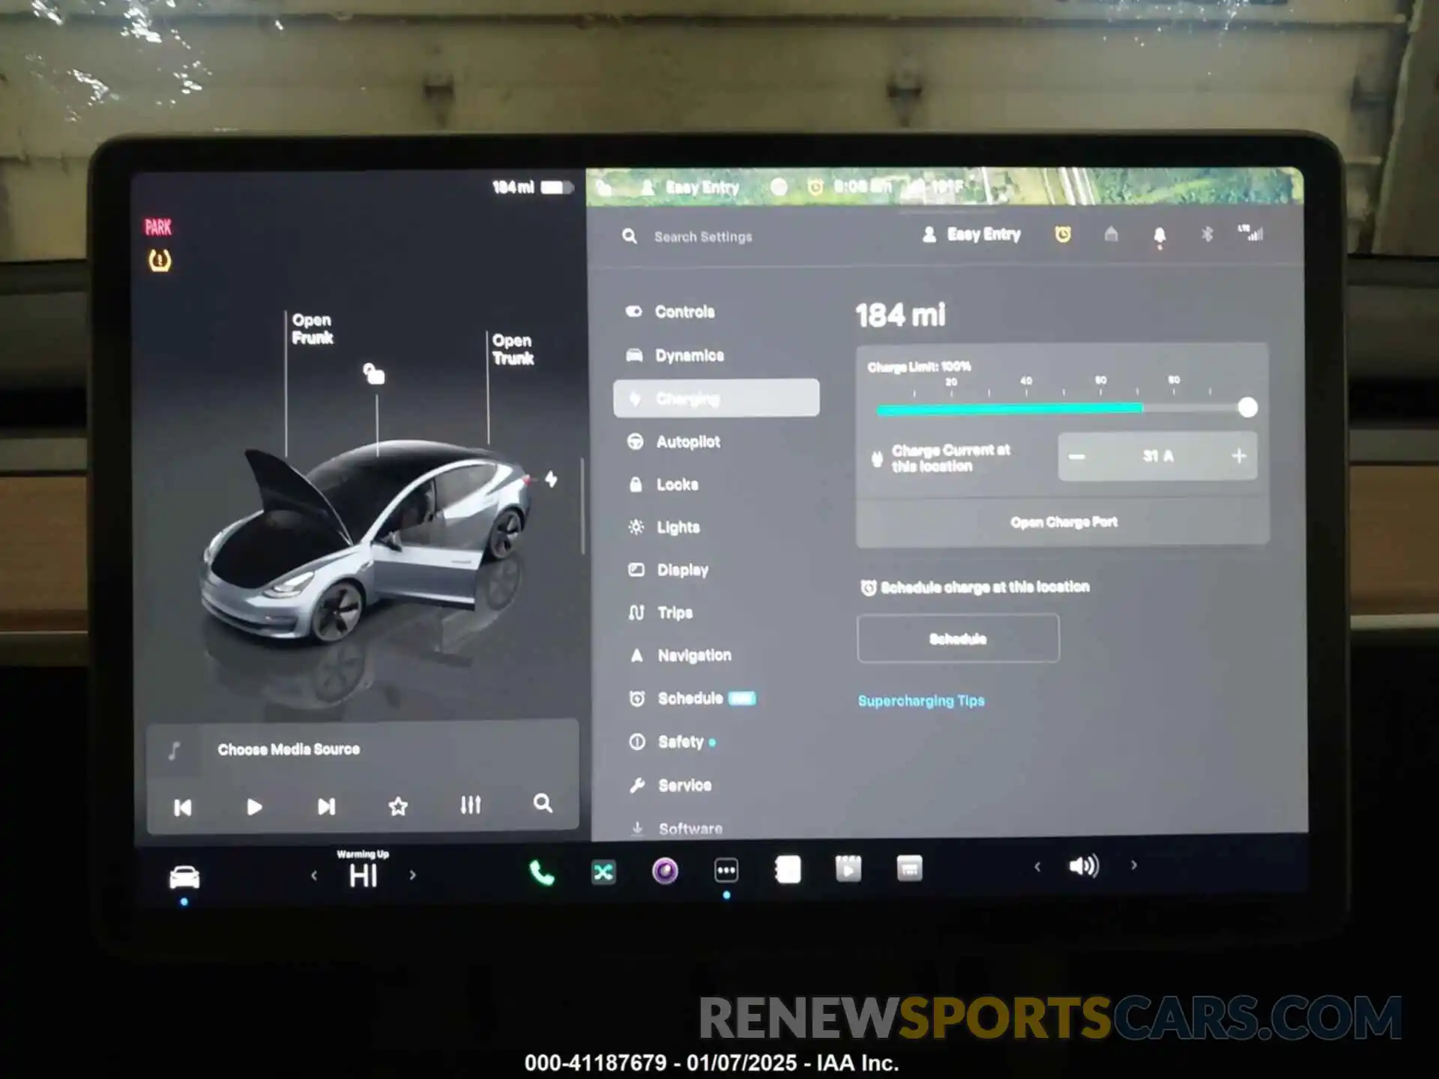The image size is (1439, 1079).
Task: Open the Easy Entry driver profile
Action: coord(971,235)
